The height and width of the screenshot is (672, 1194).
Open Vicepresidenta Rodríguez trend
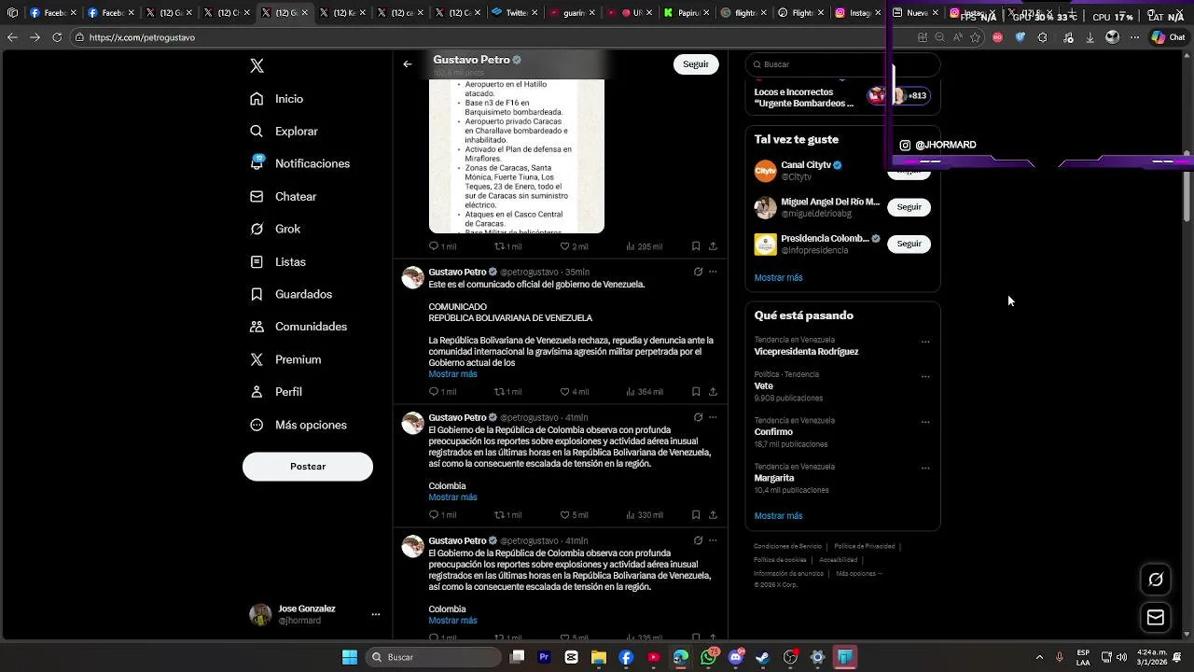coord(806,352)
